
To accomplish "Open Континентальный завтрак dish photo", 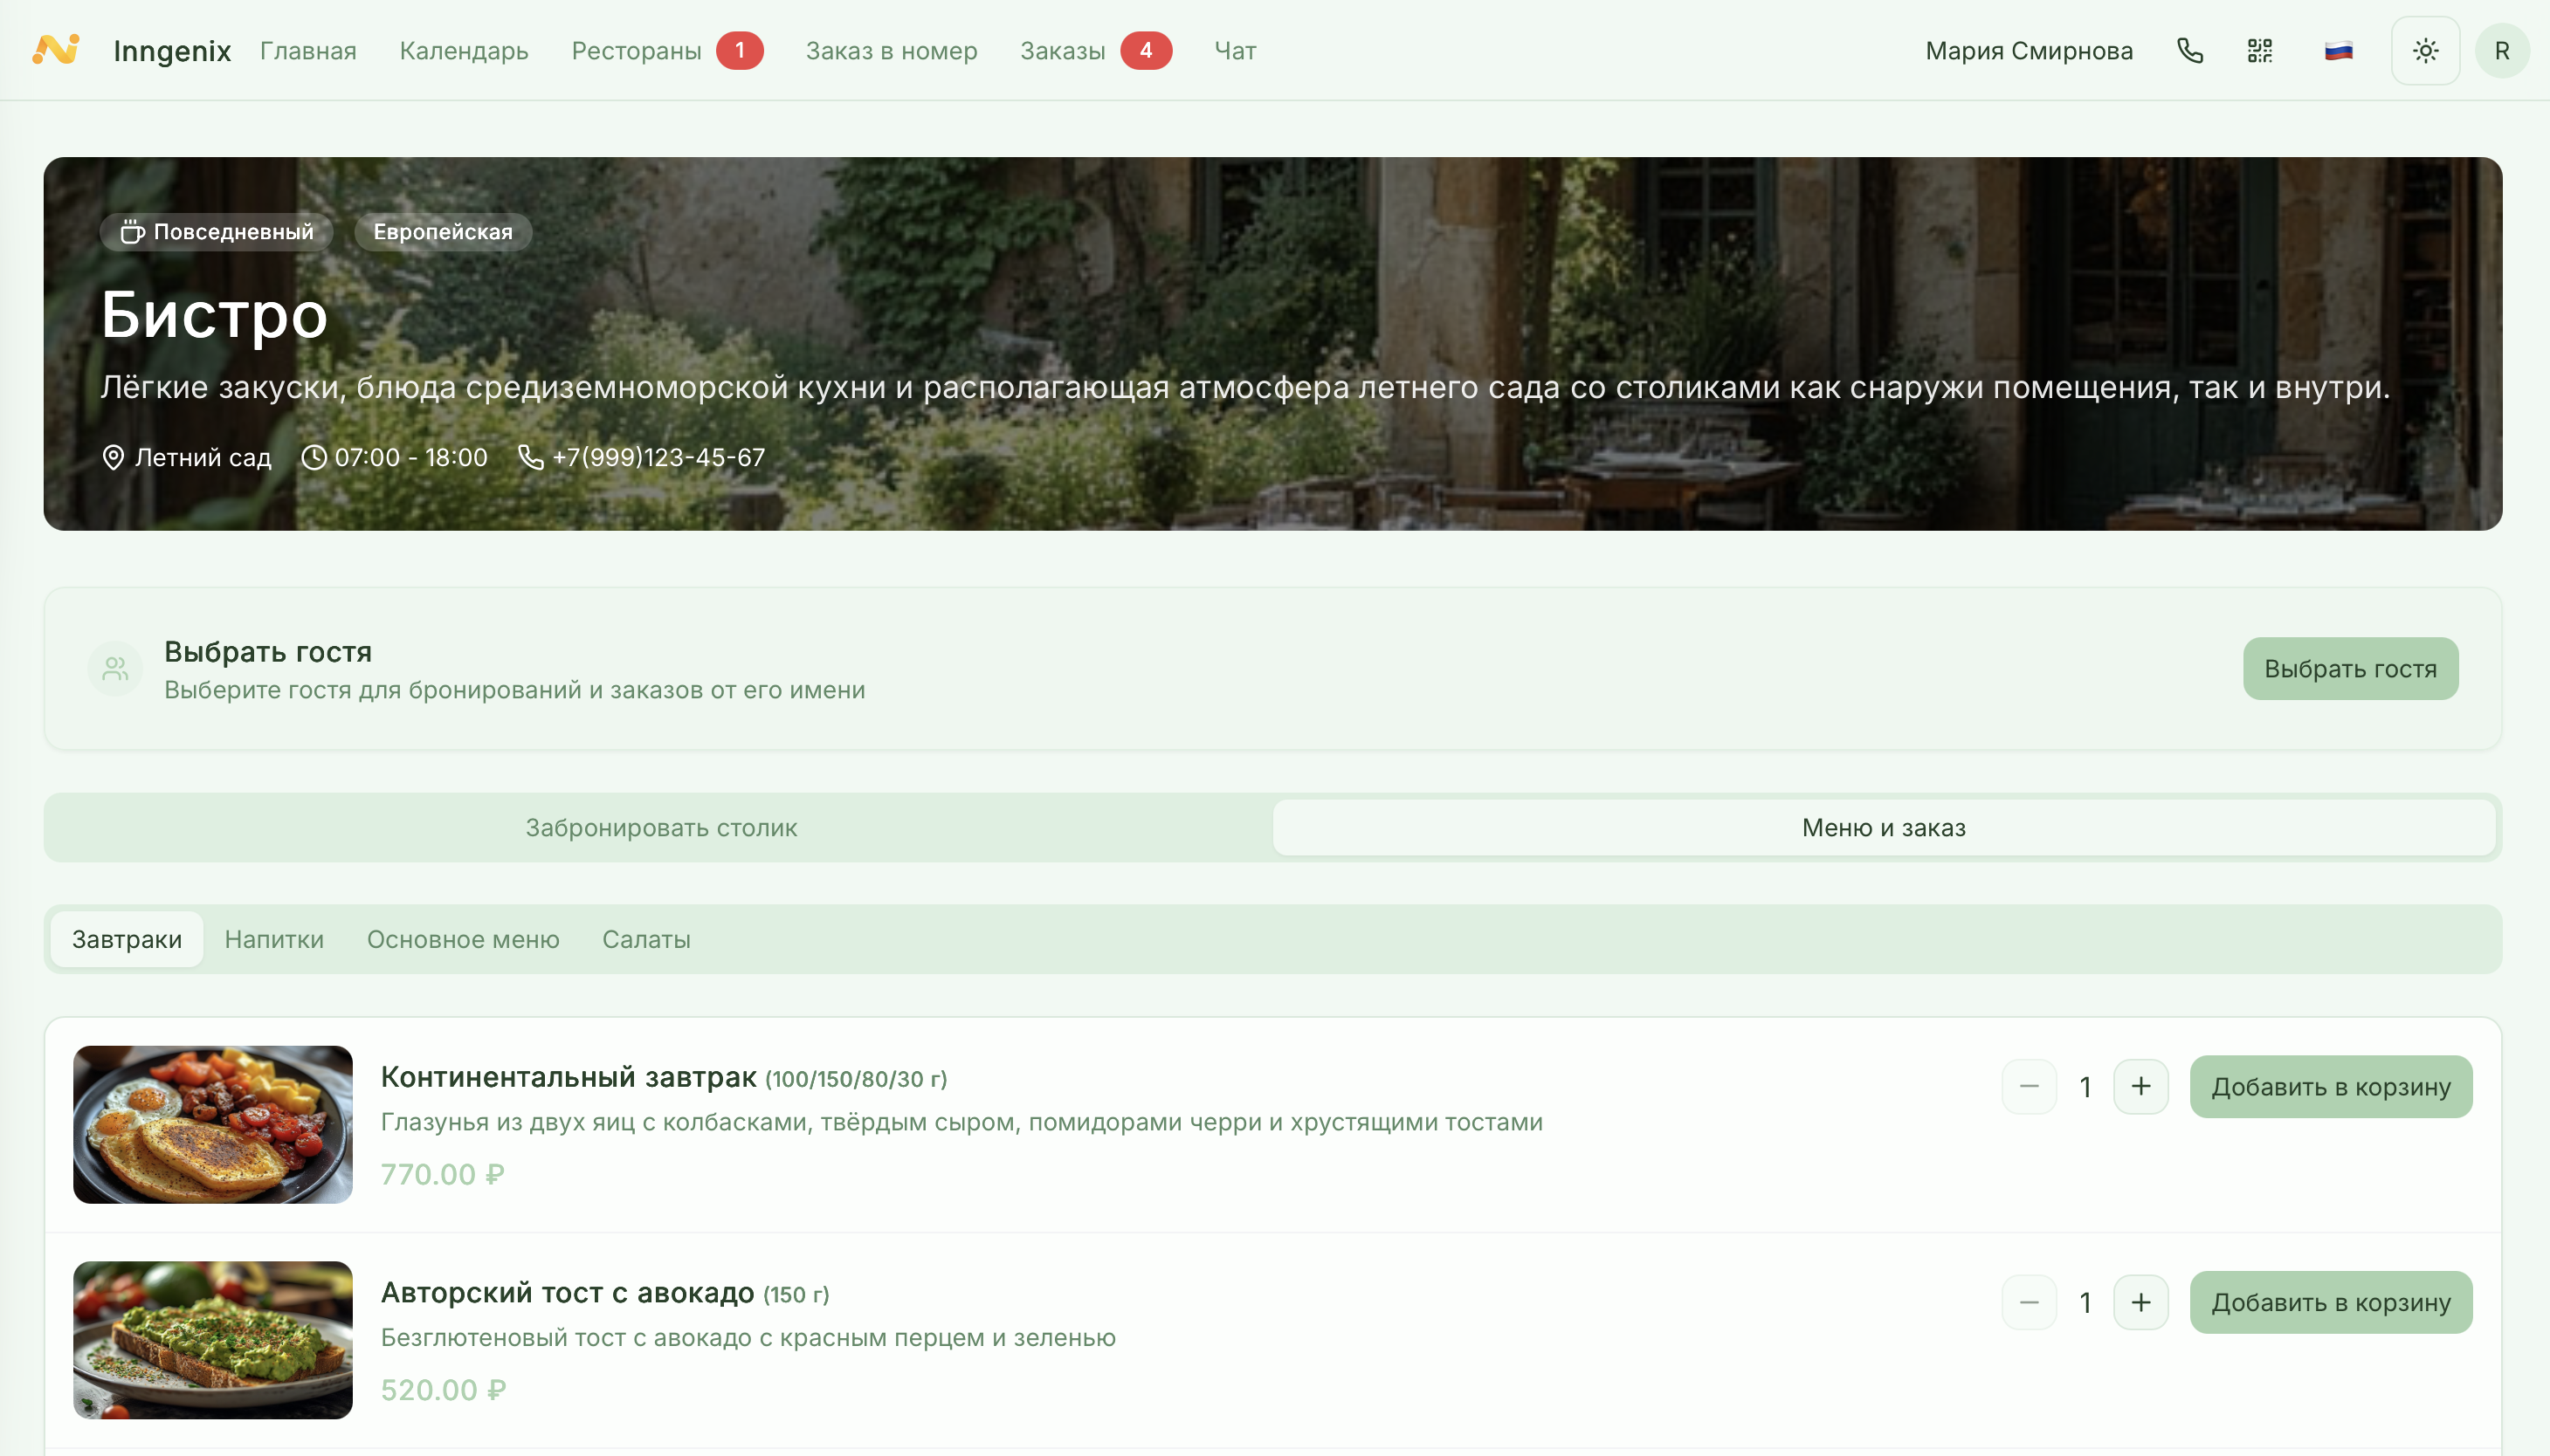I will click(x=213, y=1124).
